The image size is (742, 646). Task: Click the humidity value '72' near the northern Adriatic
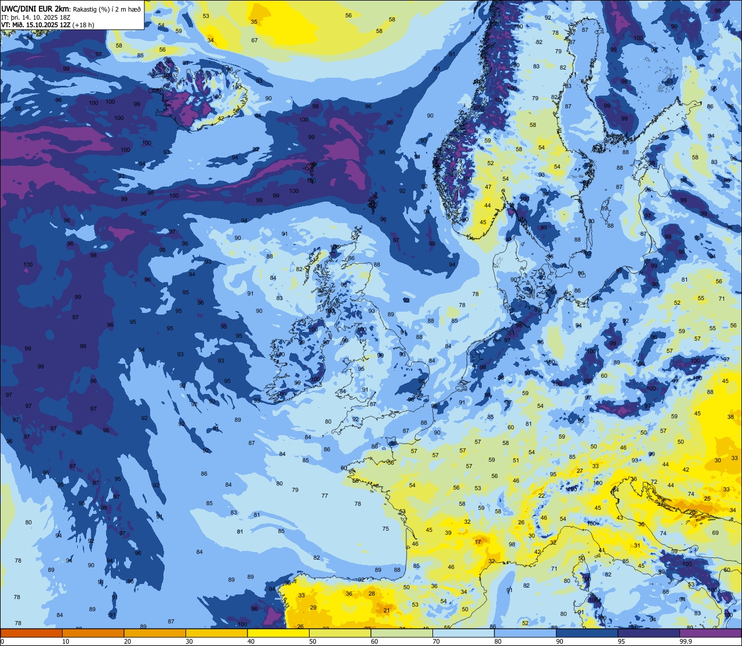tap(654, 482)
